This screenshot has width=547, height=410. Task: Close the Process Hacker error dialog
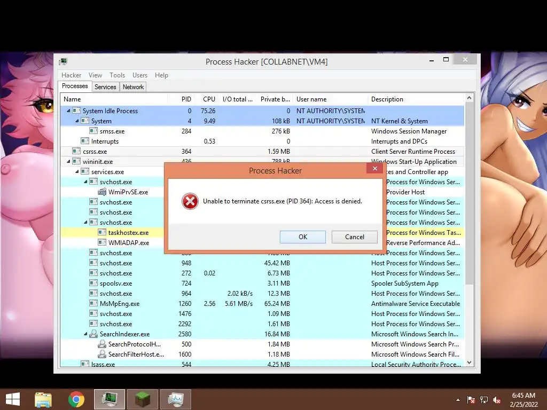tap(374, 168)
